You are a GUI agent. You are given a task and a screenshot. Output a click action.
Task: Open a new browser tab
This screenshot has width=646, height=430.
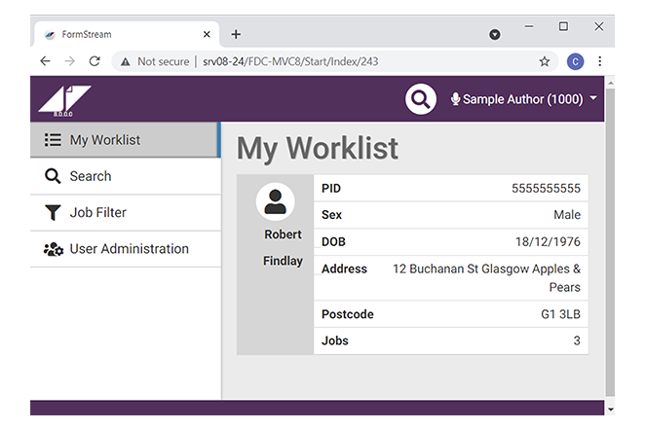pos(236,34)
